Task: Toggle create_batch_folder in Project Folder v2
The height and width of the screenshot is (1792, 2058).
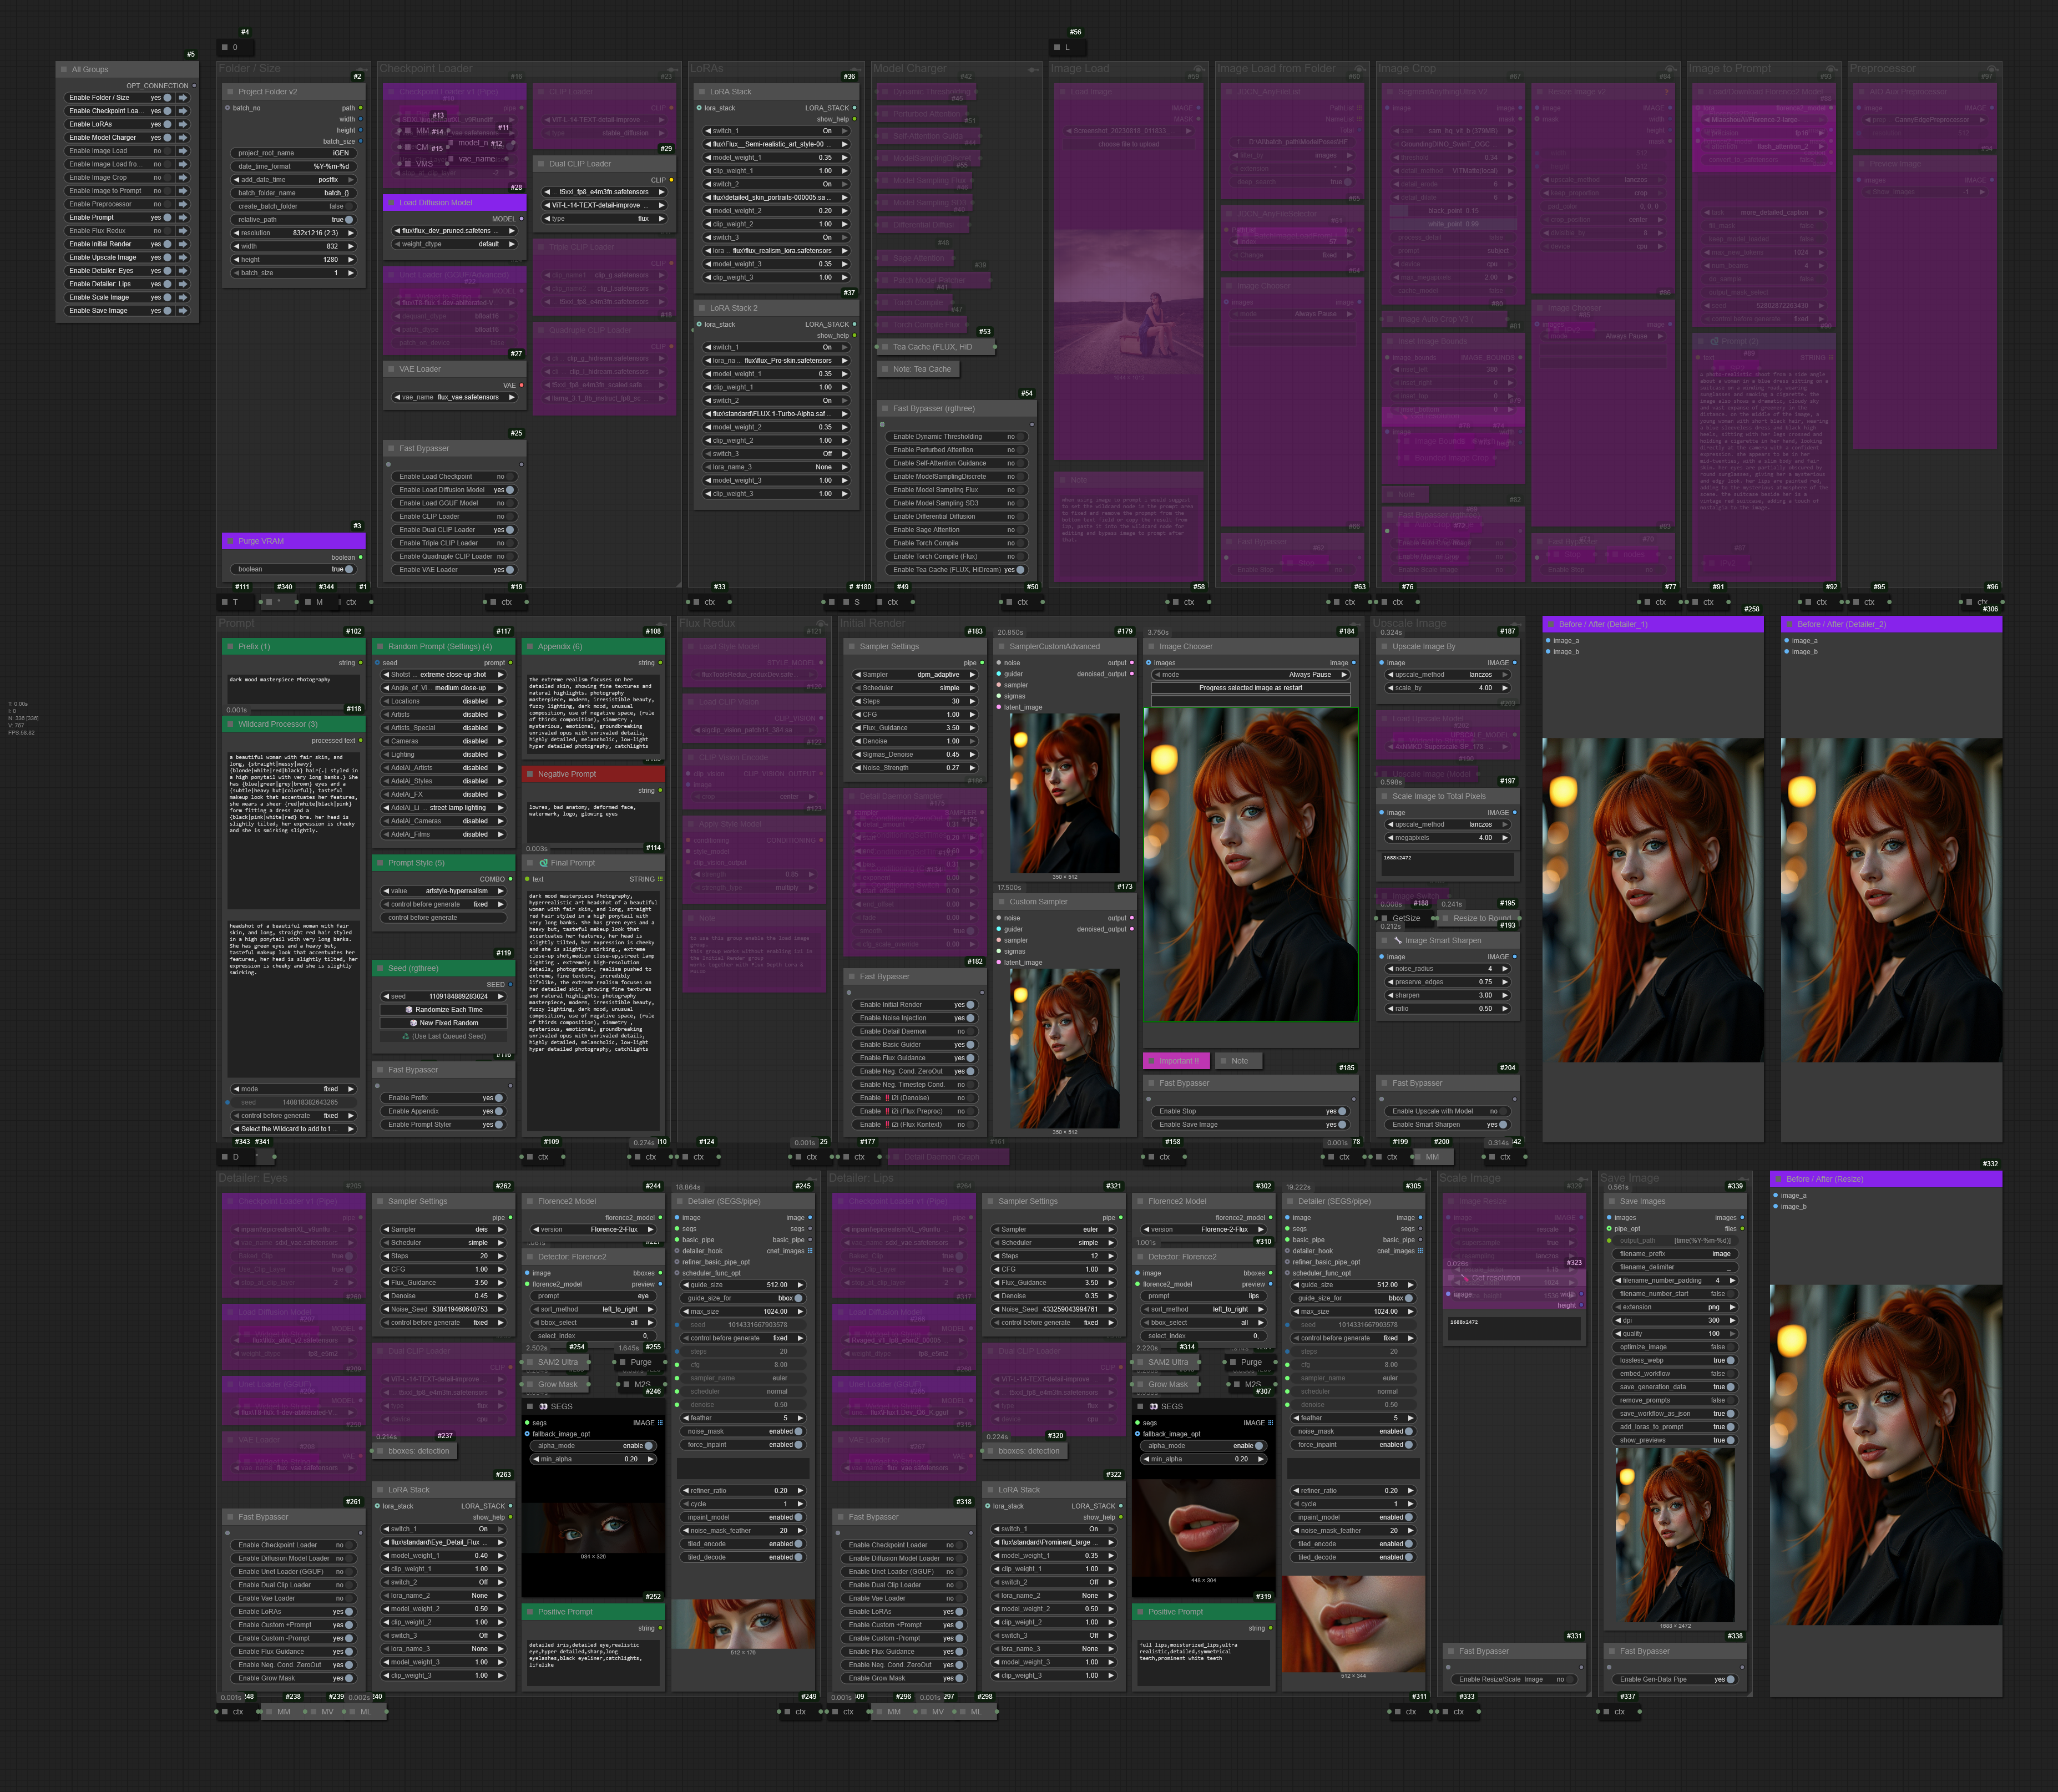Action: tap(349, 206)
